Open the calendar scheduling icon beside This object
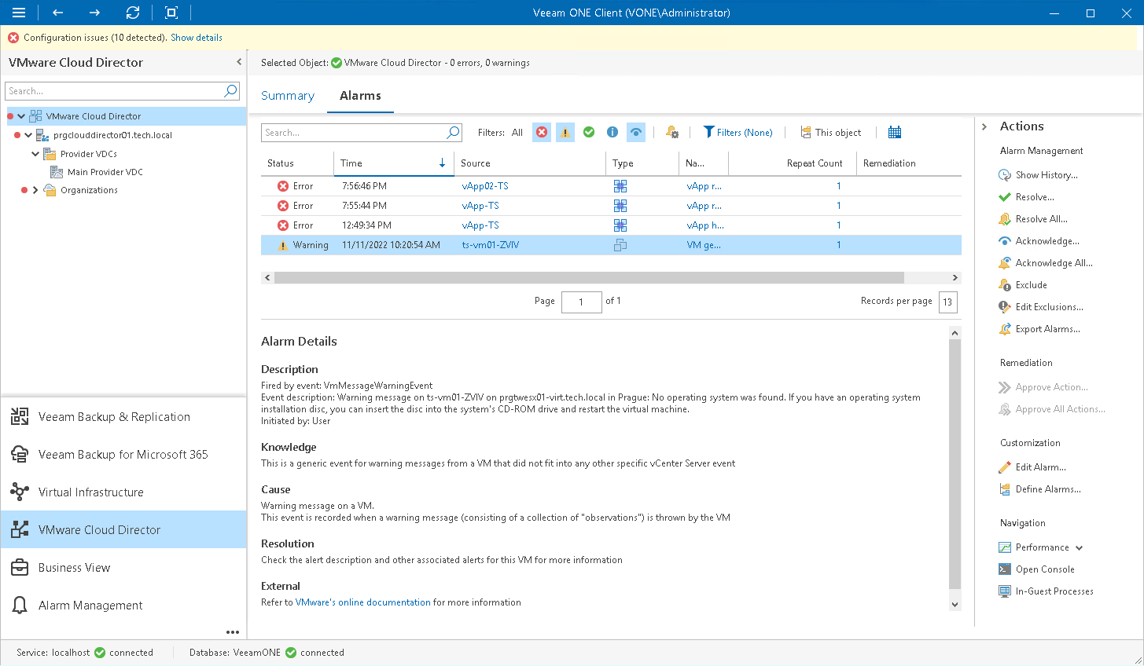This screenshot has width=1144, height=666. pos(894,132)
